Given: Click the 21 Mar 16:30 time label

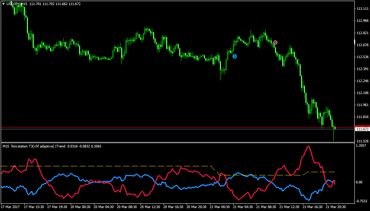Looking at the screenshot, I should tap(312, 206).
